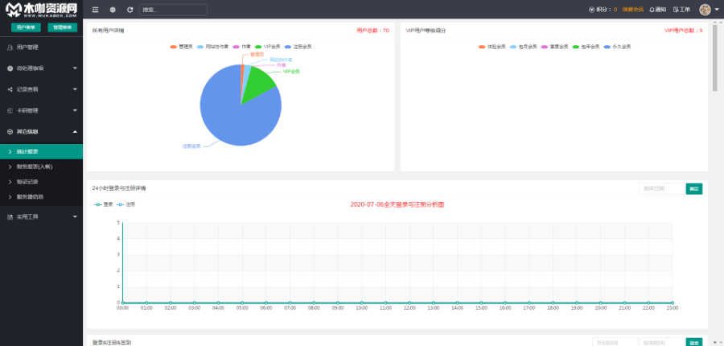Click the refresh icon in top bar
This screenshot has height=346, width=724.
pos(130,10)
